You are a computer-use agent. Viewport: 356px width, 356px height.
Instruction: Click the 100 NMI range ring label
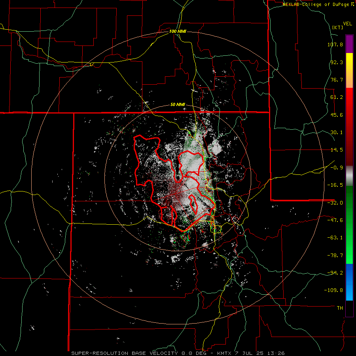pos(178,31)
